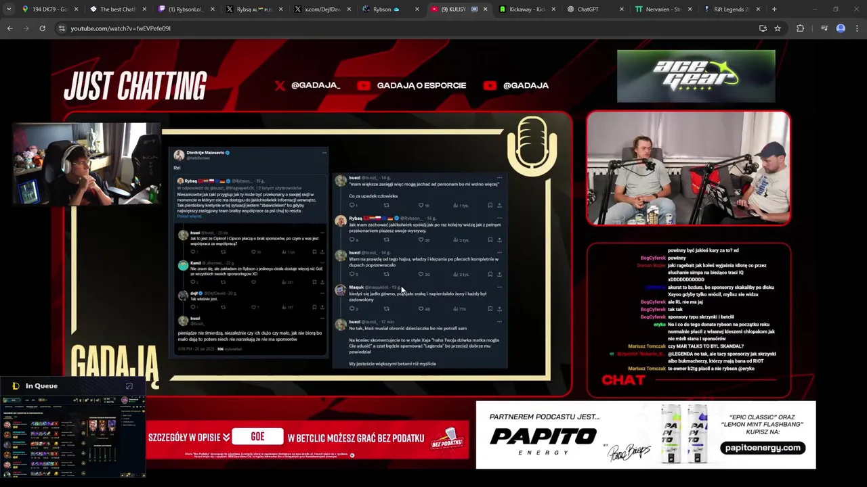Switch to the Kickaway tab
867x487 pixels.
tap(528, 9)
